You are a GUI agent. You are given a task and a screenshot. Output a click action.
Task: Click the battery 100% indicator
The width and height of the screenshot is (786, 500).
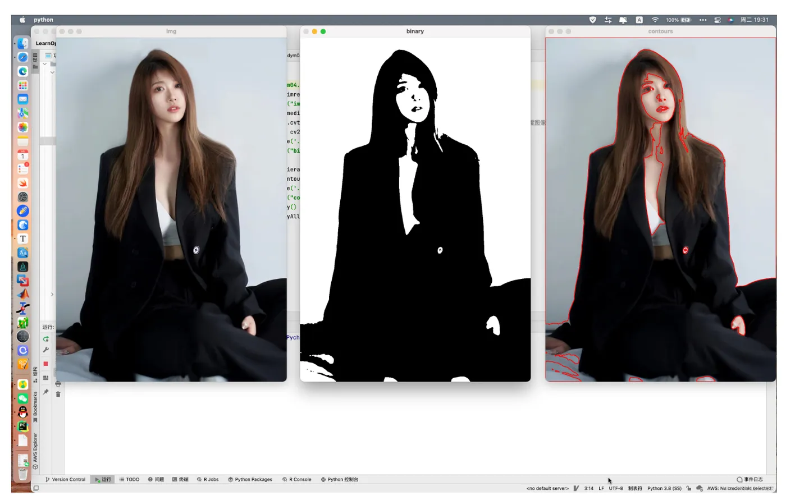[678, 20]
